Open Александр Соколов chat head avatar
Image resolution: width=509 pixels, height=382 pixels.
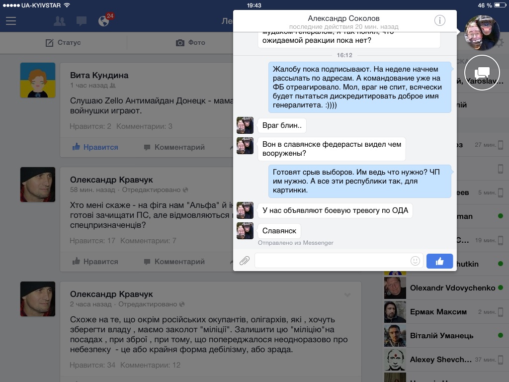(x=482, y=32)
